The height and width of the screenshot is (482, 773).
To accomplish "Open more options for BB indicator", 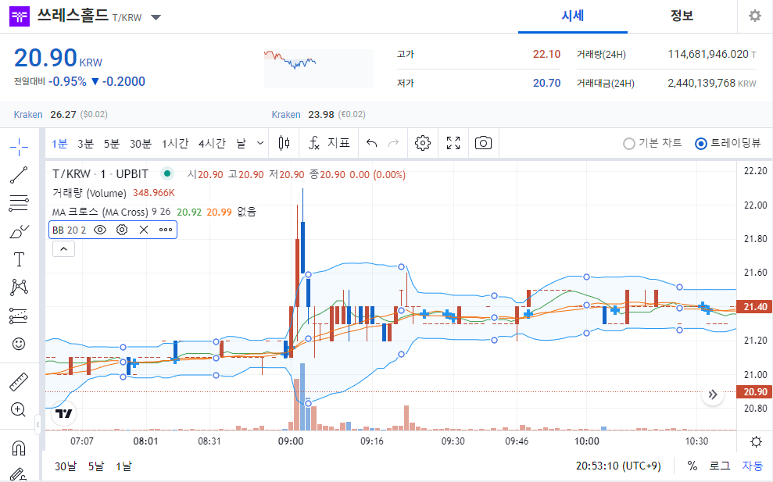I will [166, 230].
